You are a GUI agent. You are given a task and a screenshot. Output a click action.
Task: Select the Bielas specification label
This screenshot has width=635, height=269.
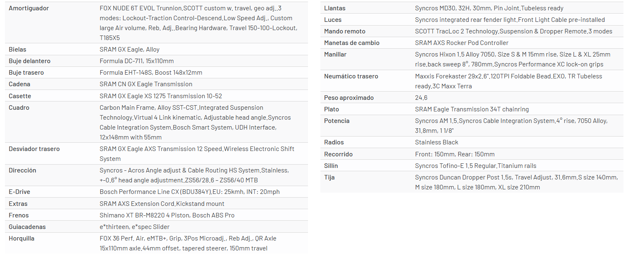17,50
